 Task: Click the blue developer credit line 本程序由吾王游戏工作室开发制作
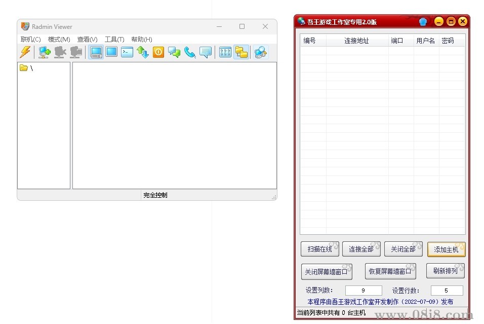(380, 302)
